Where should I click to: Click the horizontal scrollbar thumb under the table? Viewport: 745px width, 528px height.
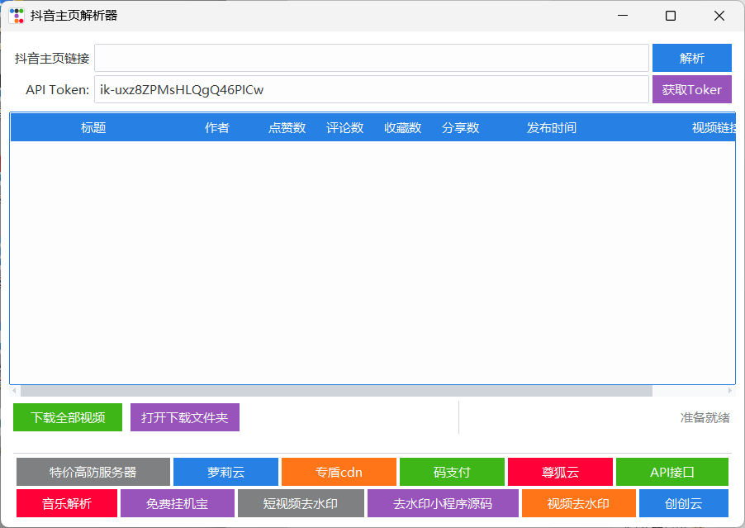click(x=336, y=391)
